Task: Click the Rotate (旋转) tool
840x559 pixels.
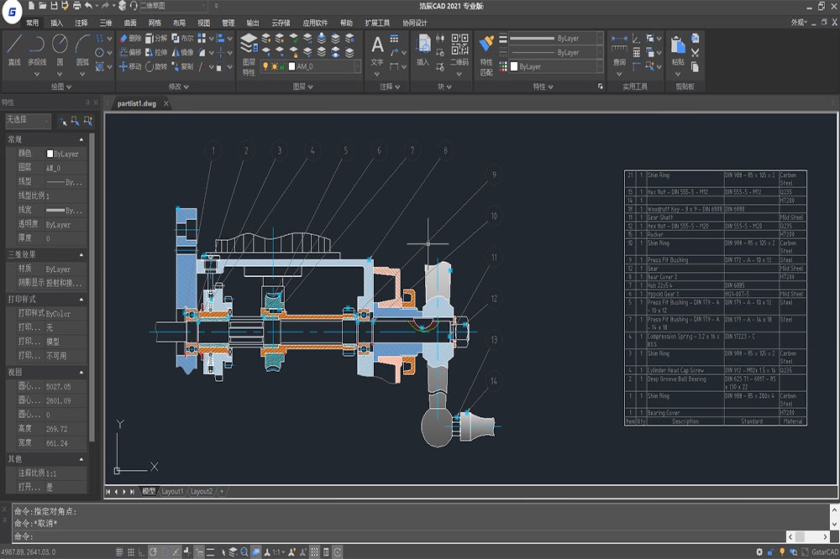Action: click(156, 66)
